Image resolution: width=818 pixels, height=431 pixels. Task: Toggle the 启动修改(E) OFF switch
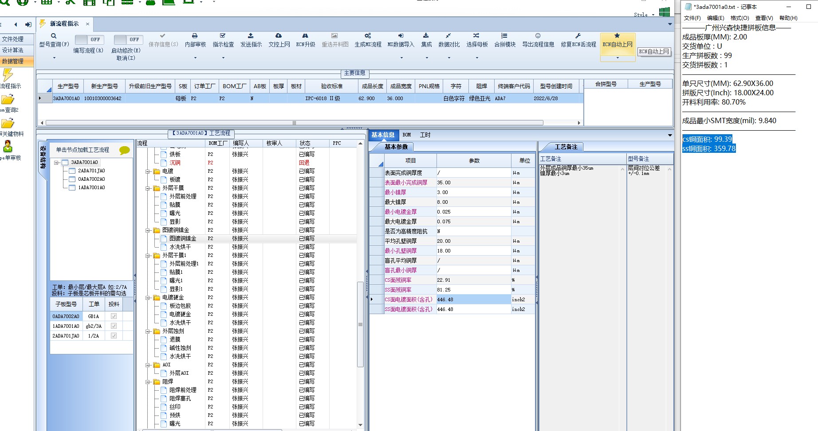tap(128, 39)
